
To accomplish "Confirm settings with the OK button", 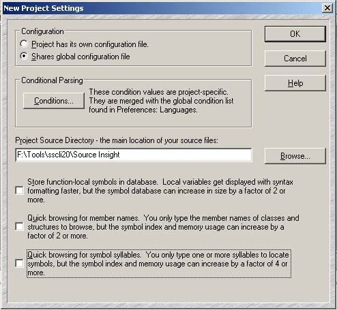I will (x=295, y=34).
